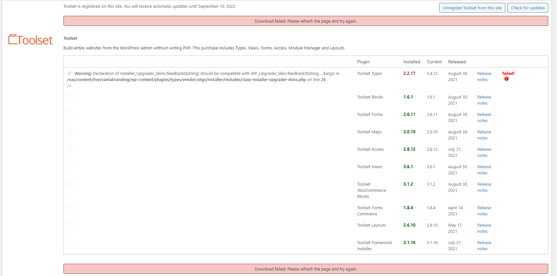This screenshot has width=557, height=276.
Task: Click Unregister Toolset from this site
Action: coord(472,8)
